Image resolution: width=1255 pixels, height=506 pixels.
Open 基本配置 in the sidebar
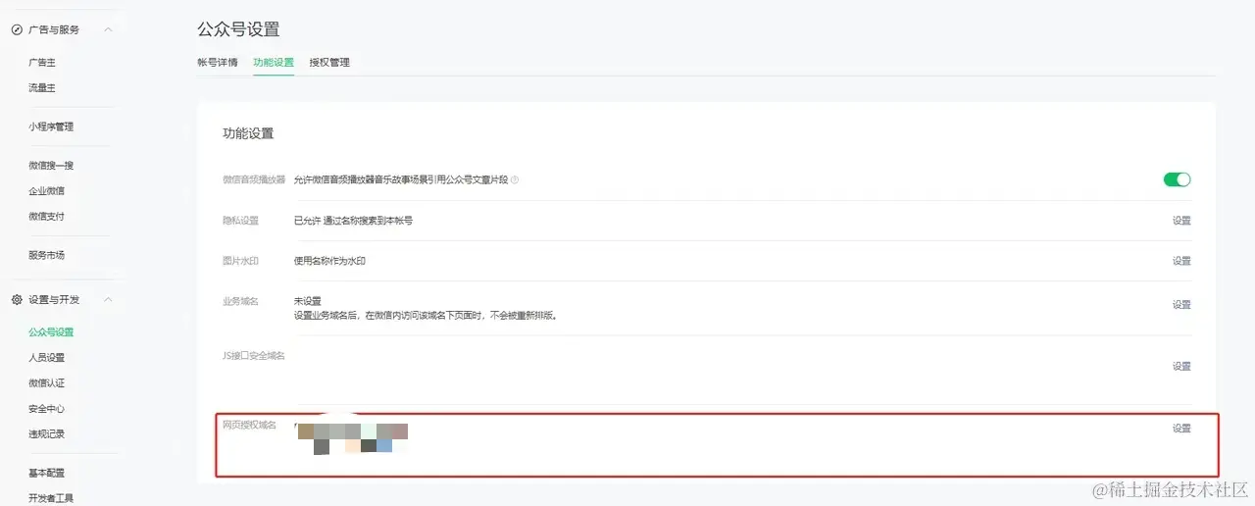click(x=46, y=474)
